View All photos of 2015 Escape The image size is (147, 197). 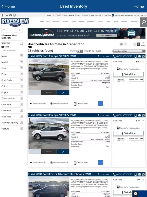49,93
